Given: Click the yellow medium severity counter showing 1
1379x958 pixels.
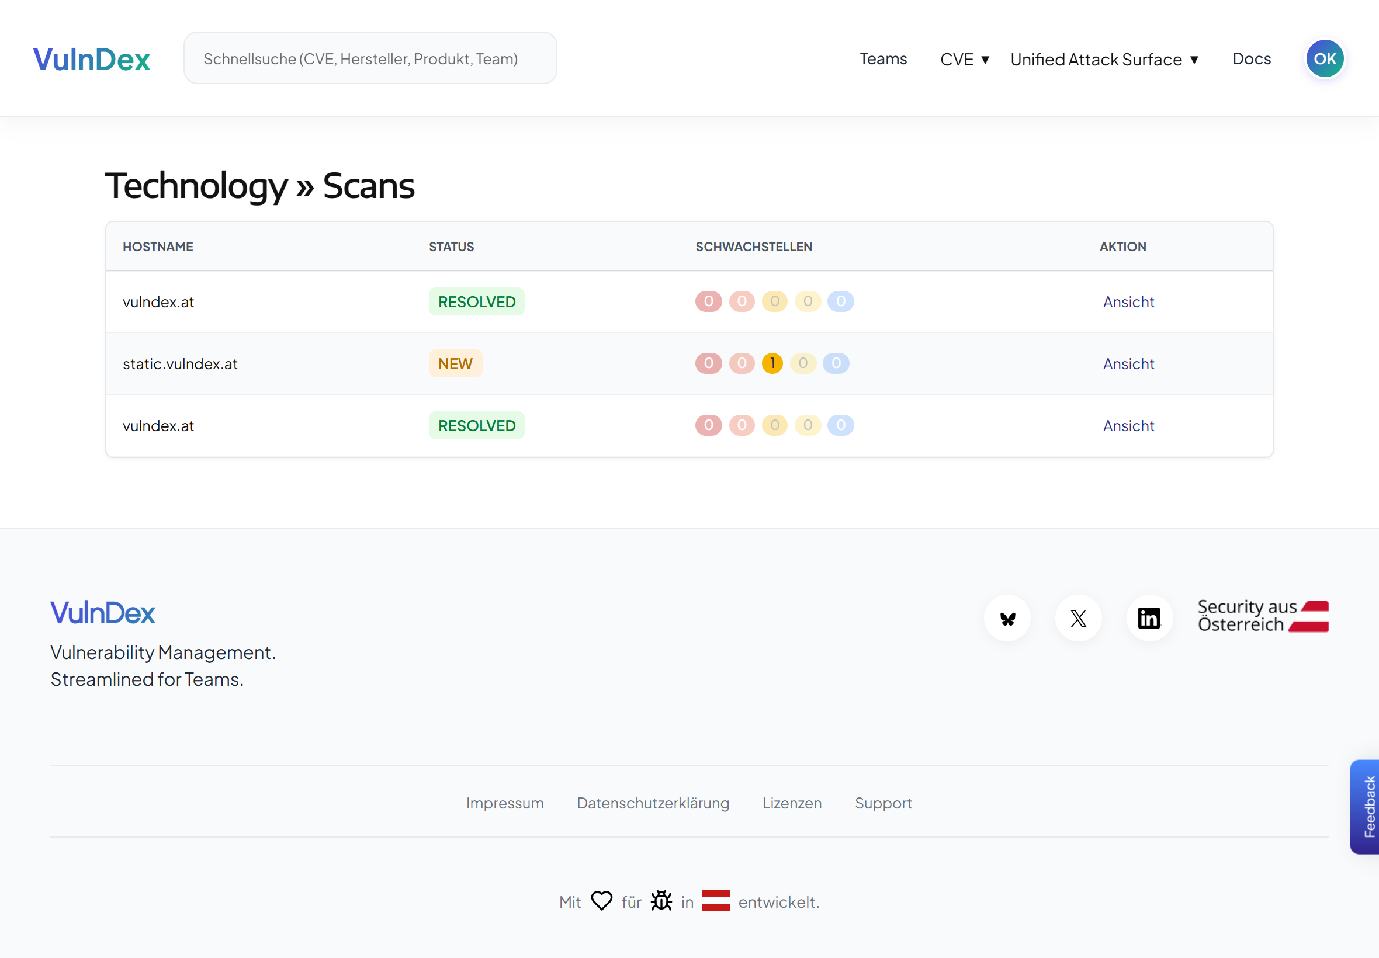Looking at the screenshot, I should 772,363.
